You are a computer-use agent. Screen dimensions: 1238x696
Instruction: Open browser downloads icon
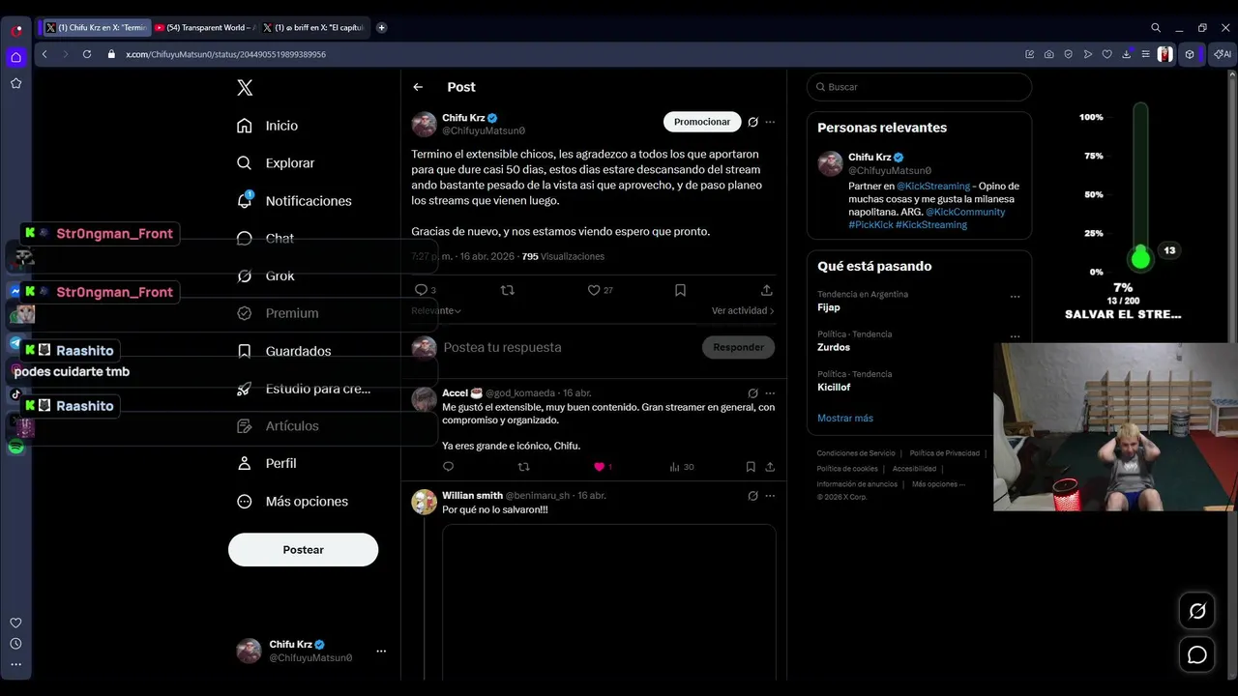(x=1127, y=54)
